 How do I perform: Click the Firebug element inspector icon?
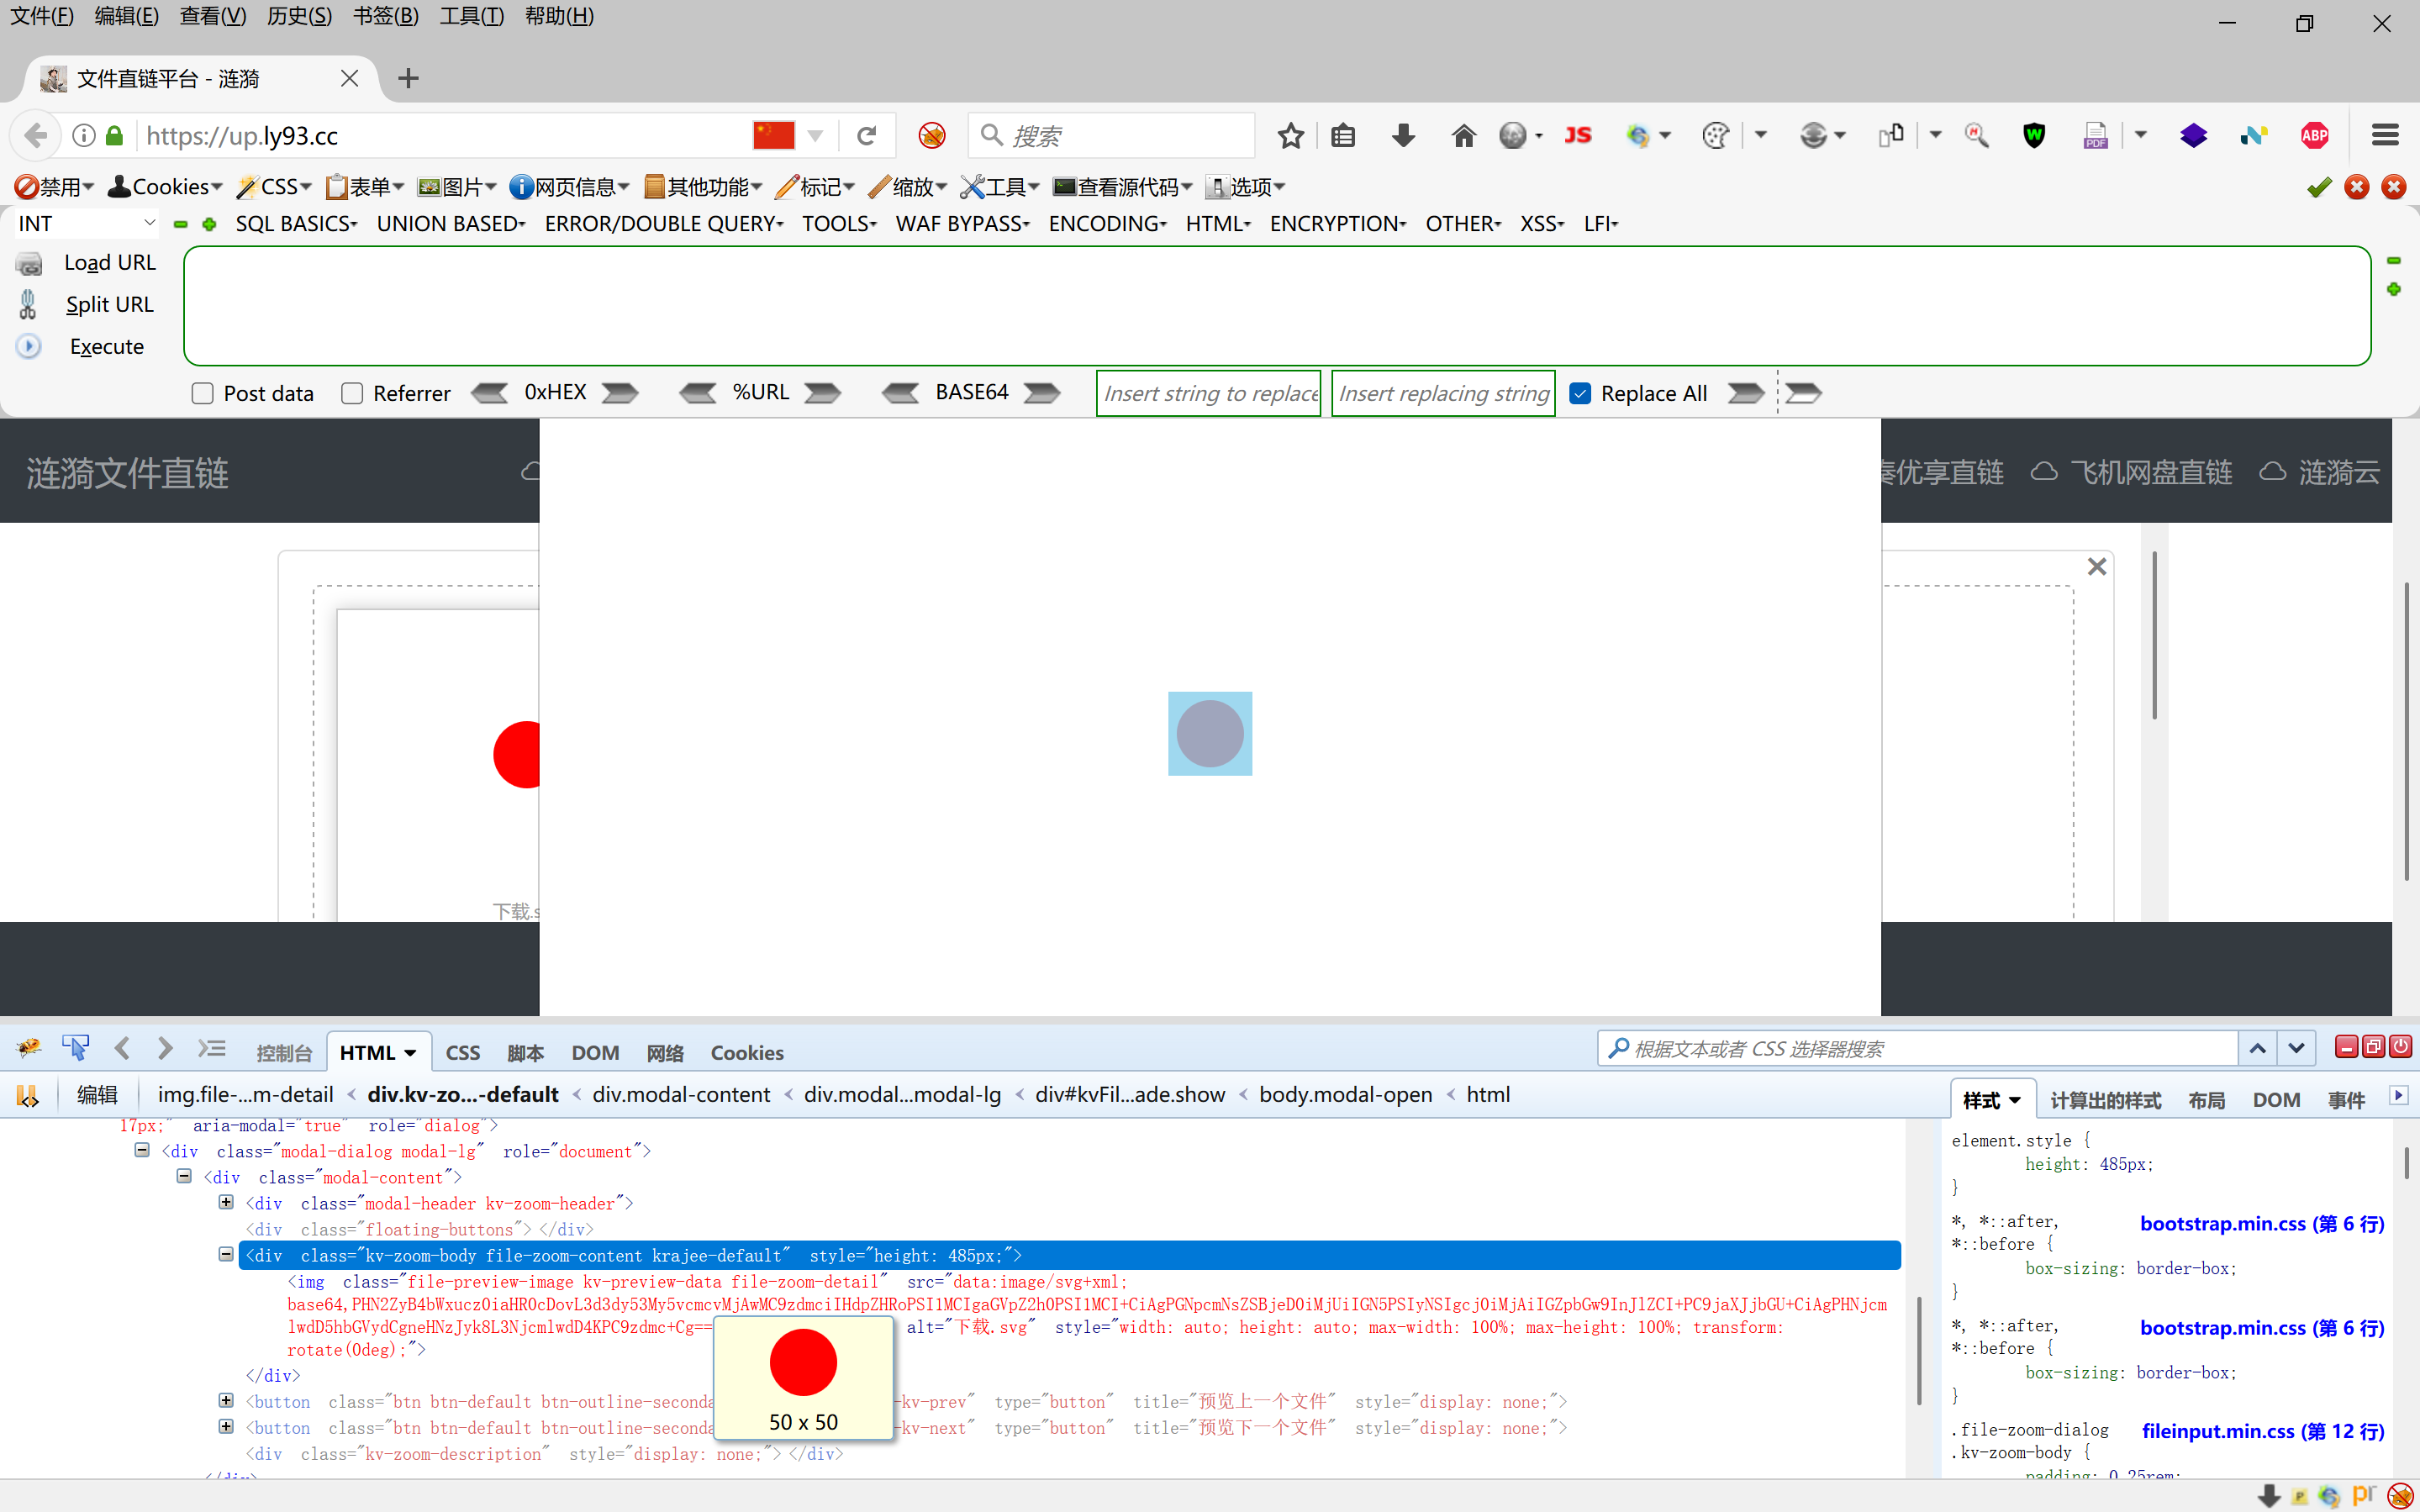point(75,1048)
